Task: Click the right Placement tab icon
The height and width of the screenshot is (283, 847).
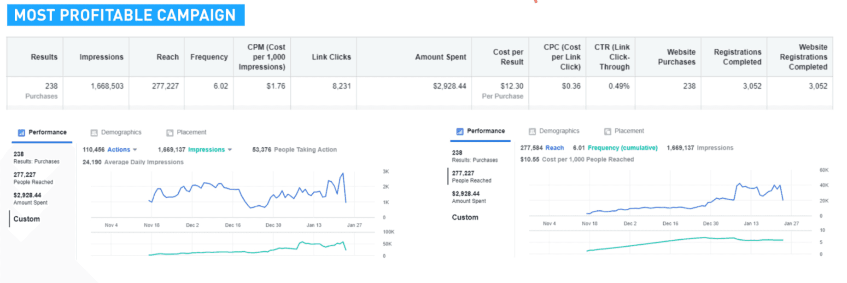Action: click(x=608, y=131)
